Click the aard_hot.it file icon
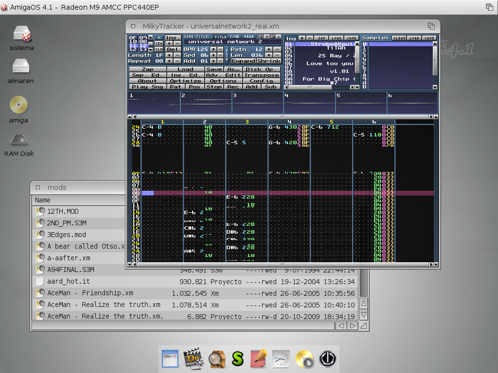498x373 pixels. (x=40, y=281)
